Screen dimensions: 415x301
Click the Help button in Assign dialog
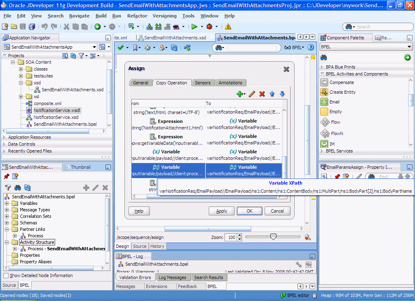pos(139,211)
